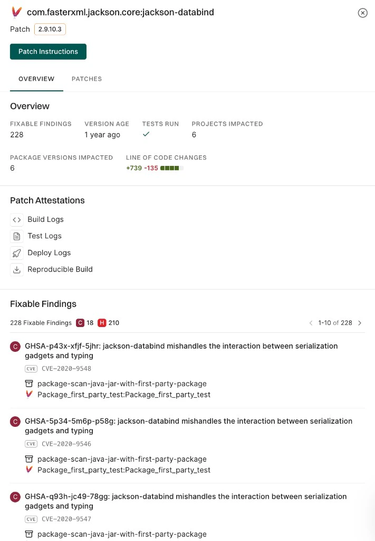Select the Build Logs attestation icon
This screenshot has width=375, height=541.
tap(16, 219)
